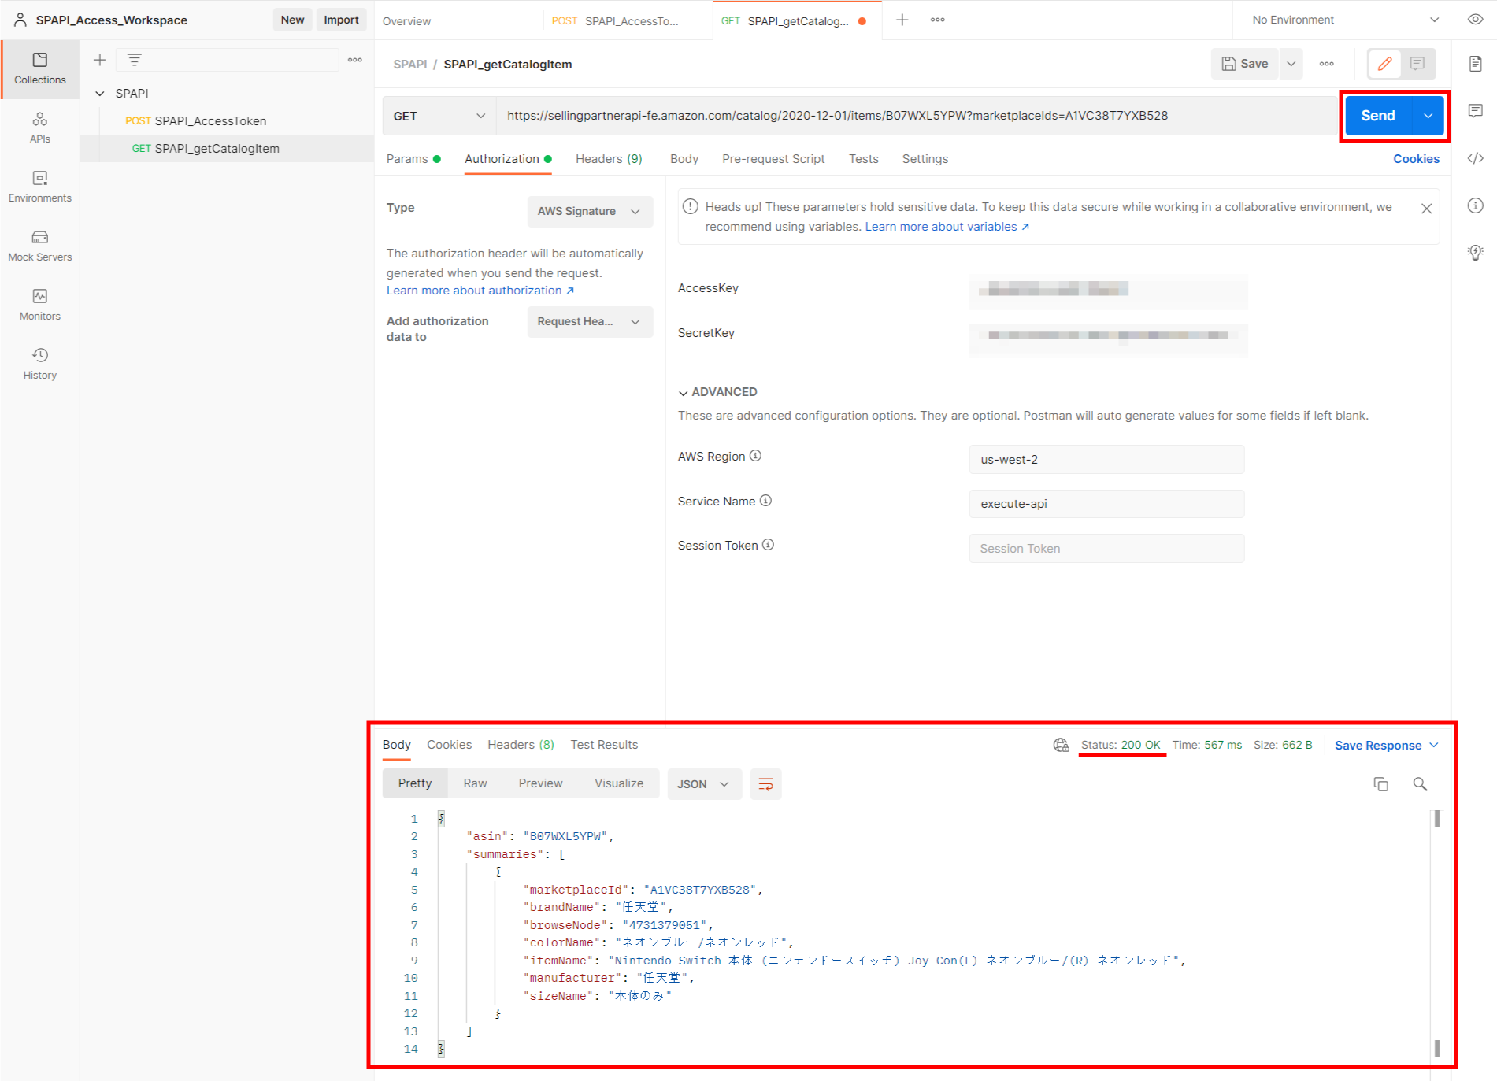Image resolution: width=1497 pixels, height=1081 pixels.
Task: Search within the response body
Action: [1420, 783]
